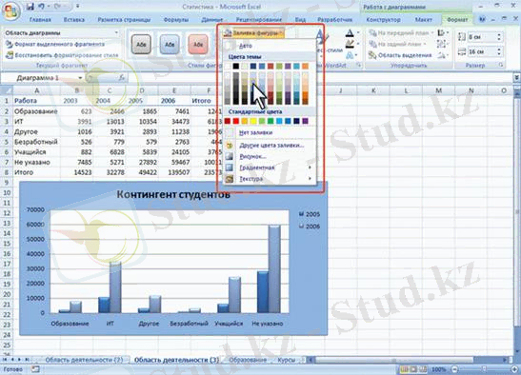Select the red Абв shape style
The image size is (521, 375).
point(198,44)
